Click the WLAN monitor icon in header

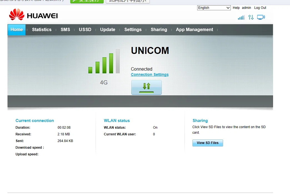[x=261, y=18]
